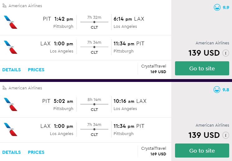
Task: Click the 9.9 rating smiley icon
Action: (x=217, y=8)
